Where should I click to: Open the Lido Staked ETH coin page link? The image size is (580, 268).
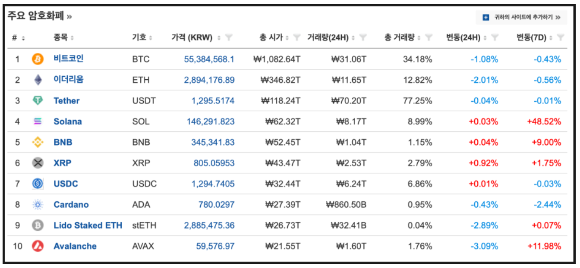click(x=88, y=225)
